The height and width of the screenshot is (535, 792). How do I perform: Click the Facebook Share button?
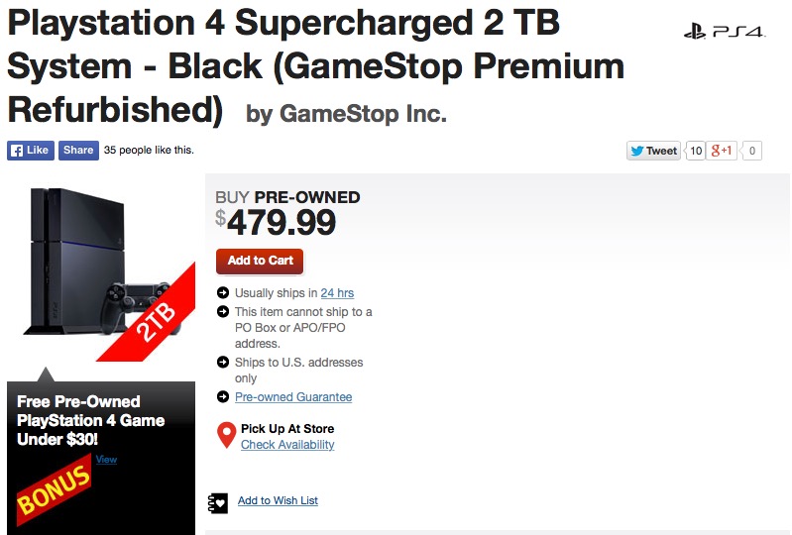[77, 151]
